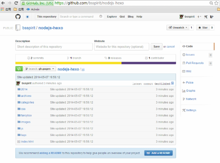
Task: Select the Code tab in sidebar
Action: (197, 46)
